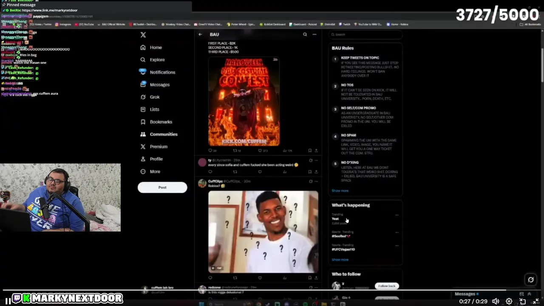
Task: Exit fullscreen in video player
Action: (x=535, y=301)
